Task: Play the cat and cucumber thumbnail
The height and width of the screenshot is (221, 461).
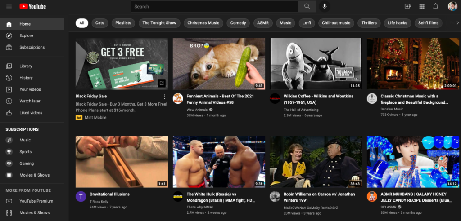Action: [219, 64]
